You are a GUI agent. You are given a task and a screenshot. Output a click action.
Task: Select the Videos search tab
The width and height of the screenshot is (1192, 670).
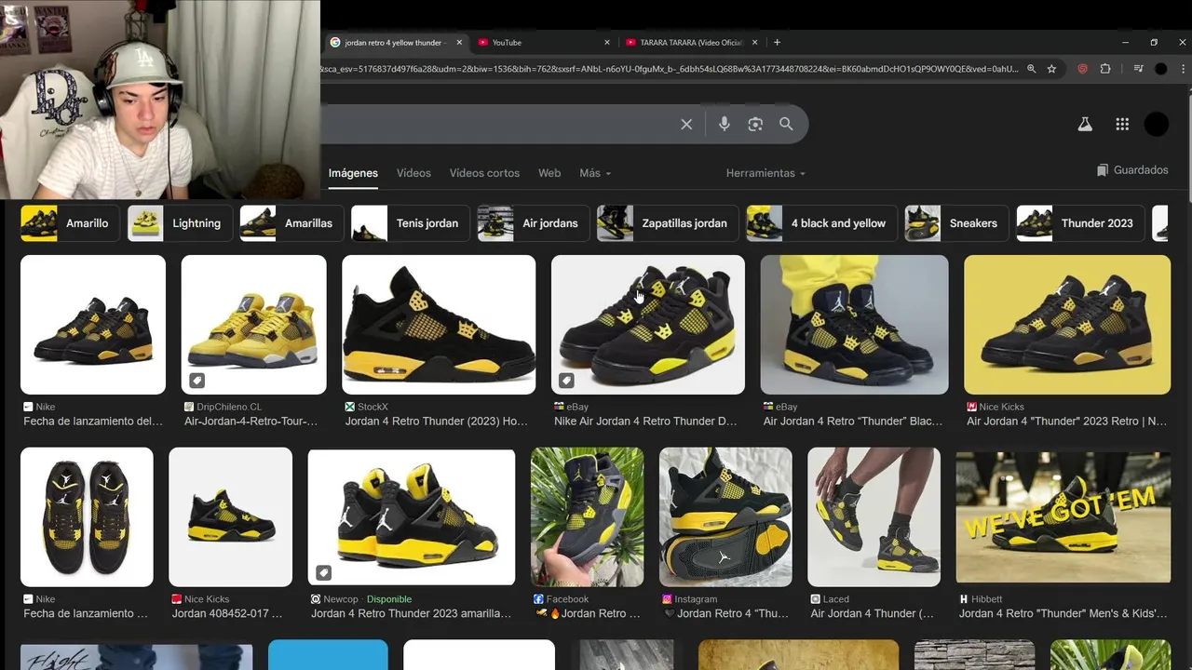[x=413, y=173]
